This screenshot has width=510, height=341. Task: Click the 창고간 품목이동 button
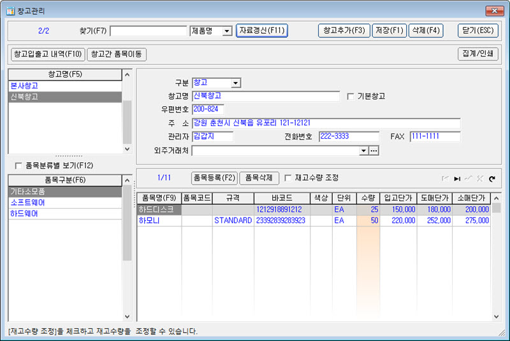[117, 54]
